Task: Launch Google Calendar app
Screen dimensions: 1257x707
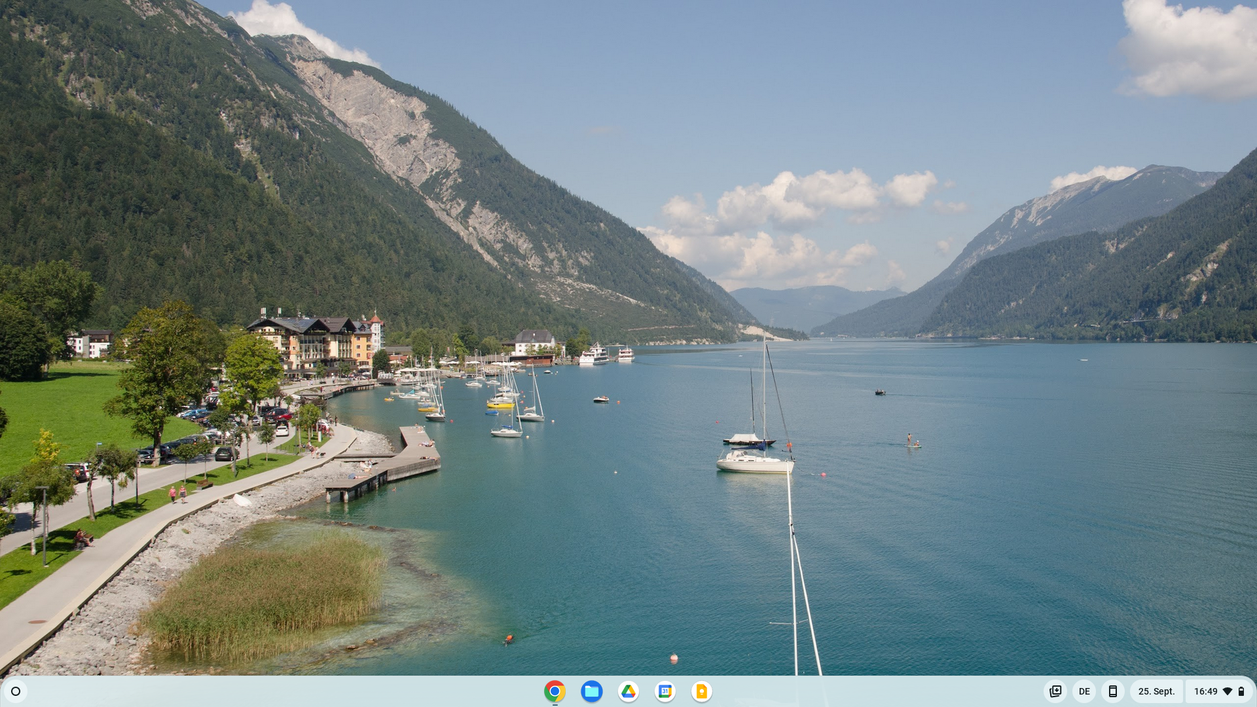Action: pyautogui.click(x=665, y=691)
